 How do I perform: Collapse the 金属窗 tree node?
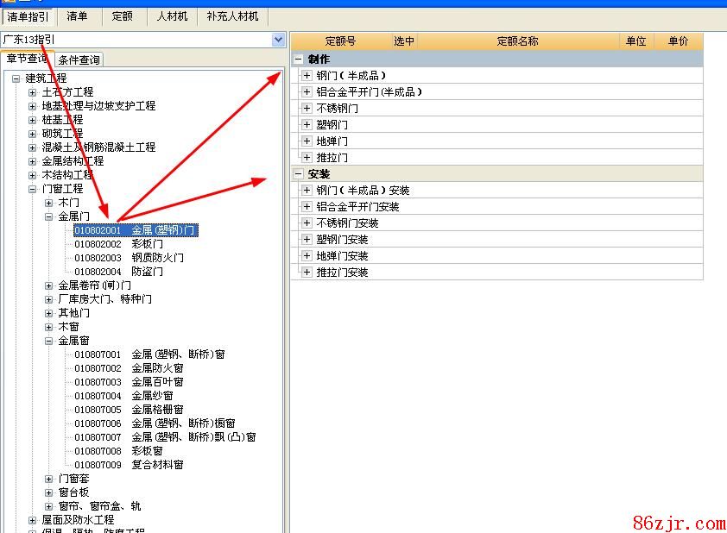click(49, 341)
